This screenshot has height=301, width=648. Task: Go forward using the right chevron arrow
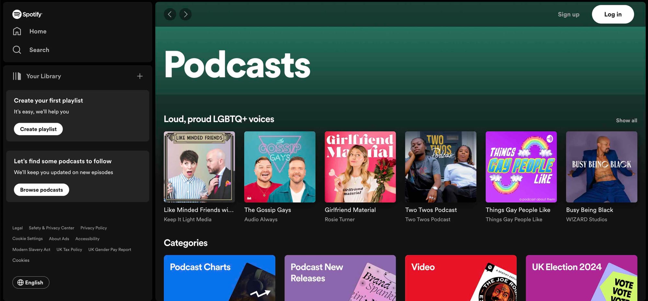click(x=185, y=14)
